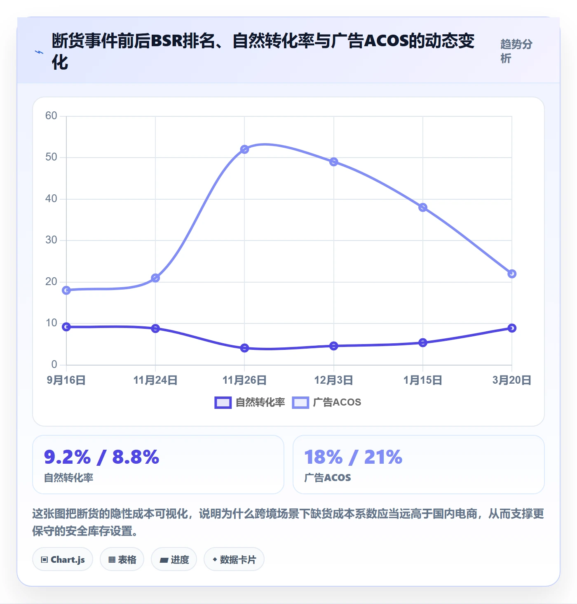Select the 广告ACOS data point at 11月24日
The image size is (577, 604).
pyautogui.click(x=155, y=278)
